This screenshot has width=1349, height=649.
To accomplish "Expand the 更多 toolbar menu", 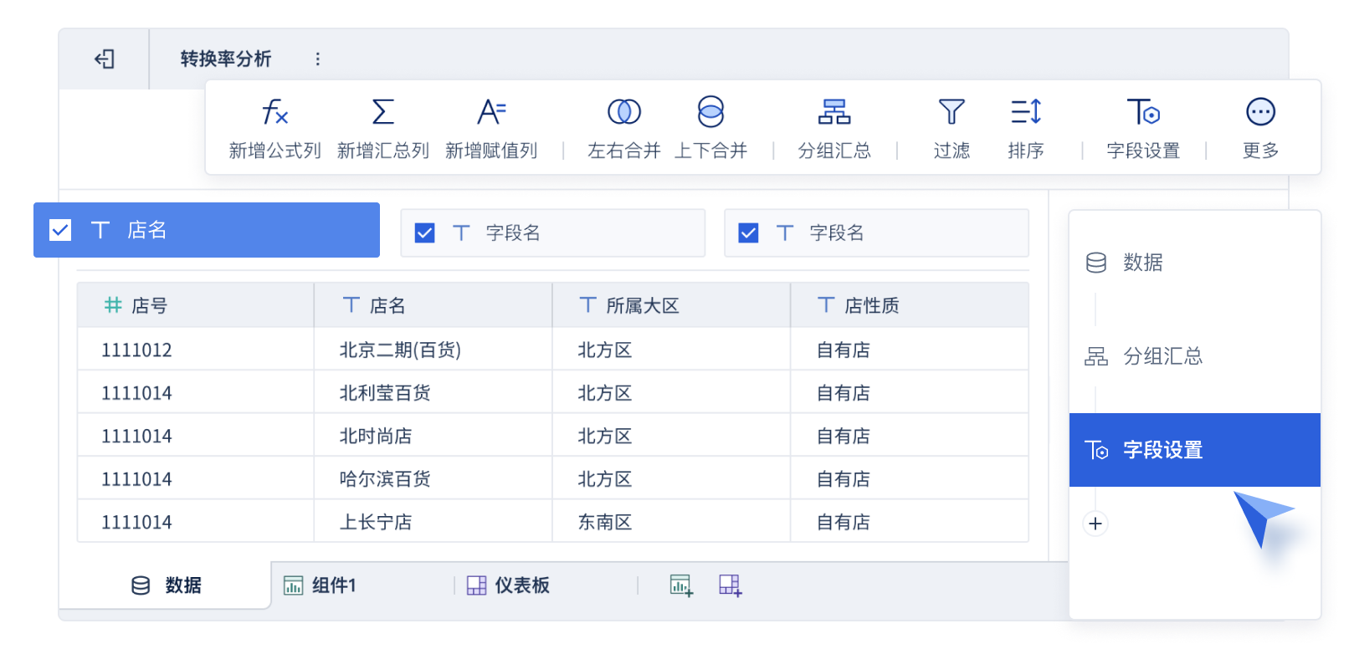I will (1260, 112).
